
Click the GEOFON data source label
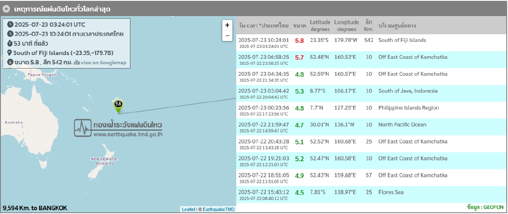485,207
